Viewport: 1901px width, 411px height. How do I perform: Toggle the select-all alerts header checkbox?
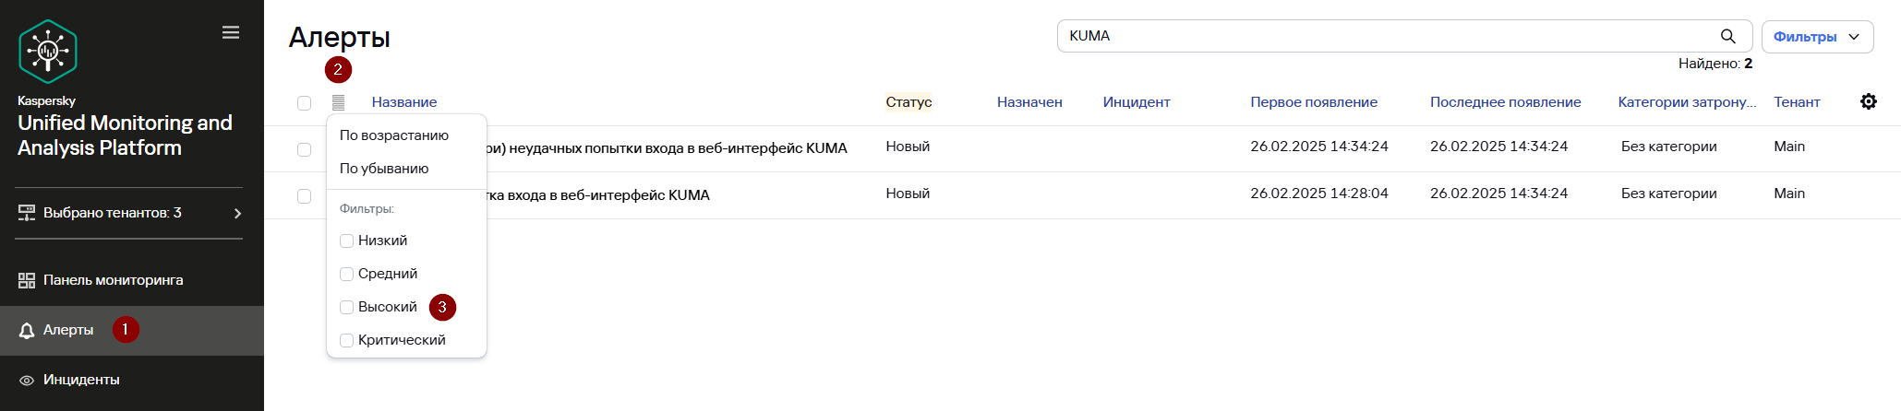click(x=304, y=102)
